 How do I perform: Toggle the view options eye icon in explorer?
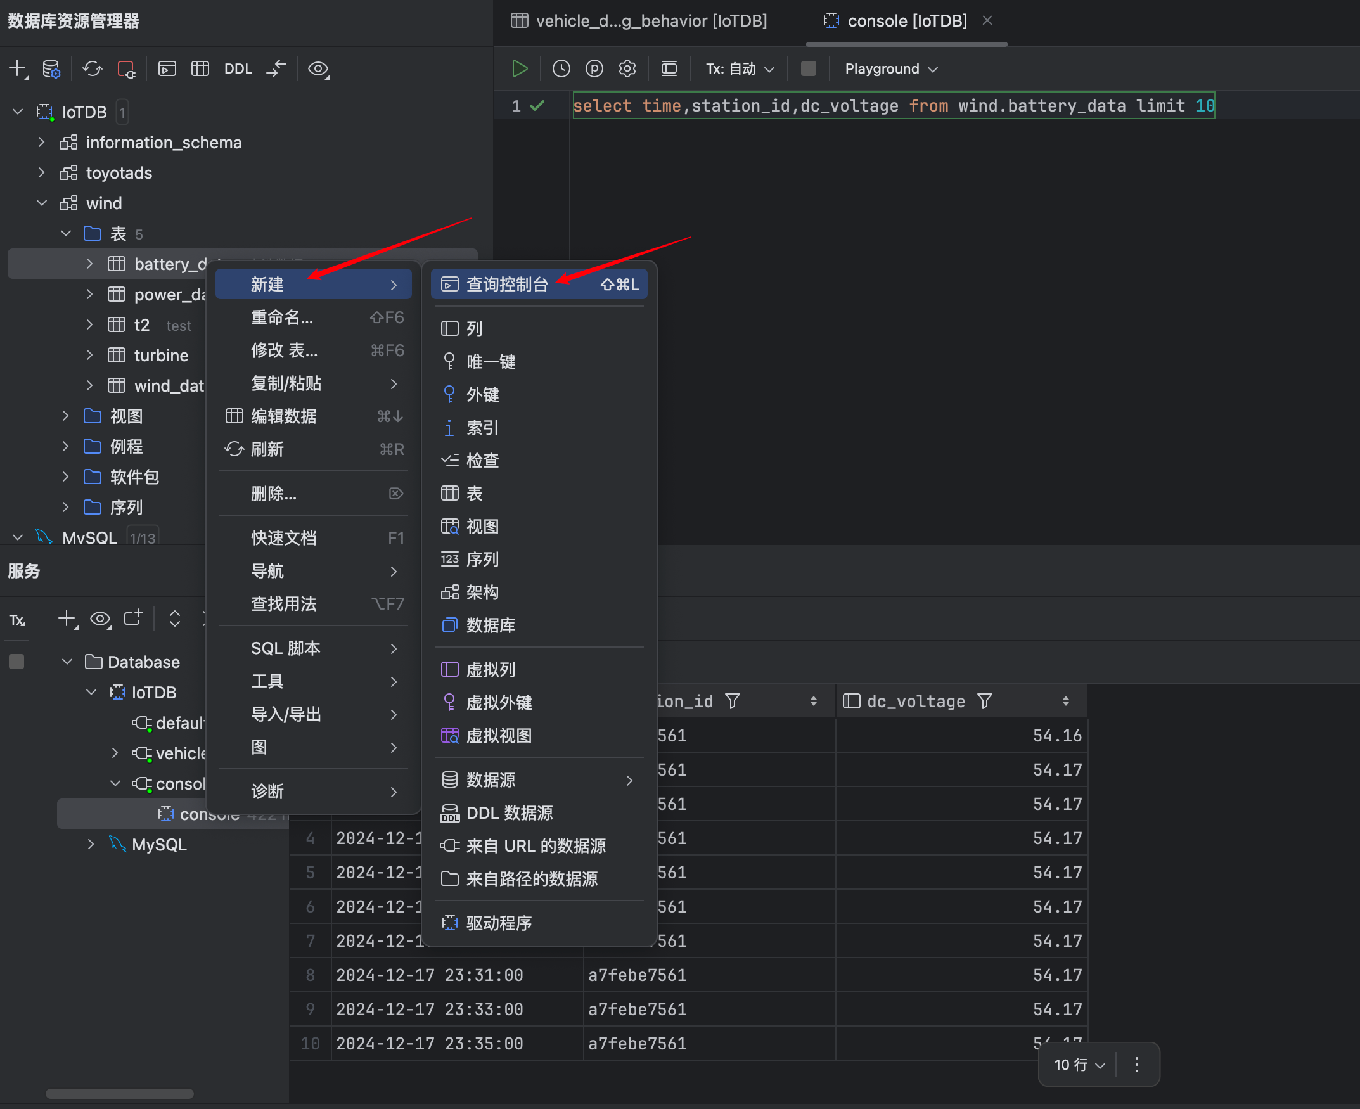[318, 68]
